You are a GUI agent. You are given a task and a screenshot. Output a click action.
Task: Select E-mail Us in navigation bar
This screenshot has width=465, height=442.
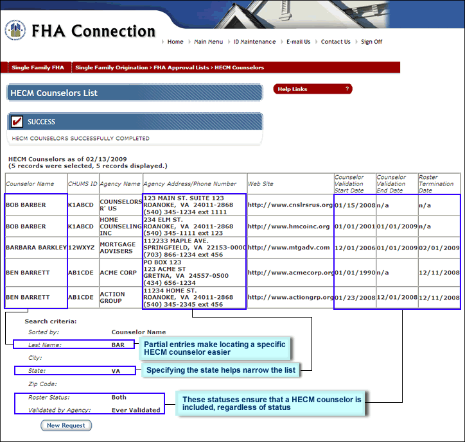pos(299,42)
